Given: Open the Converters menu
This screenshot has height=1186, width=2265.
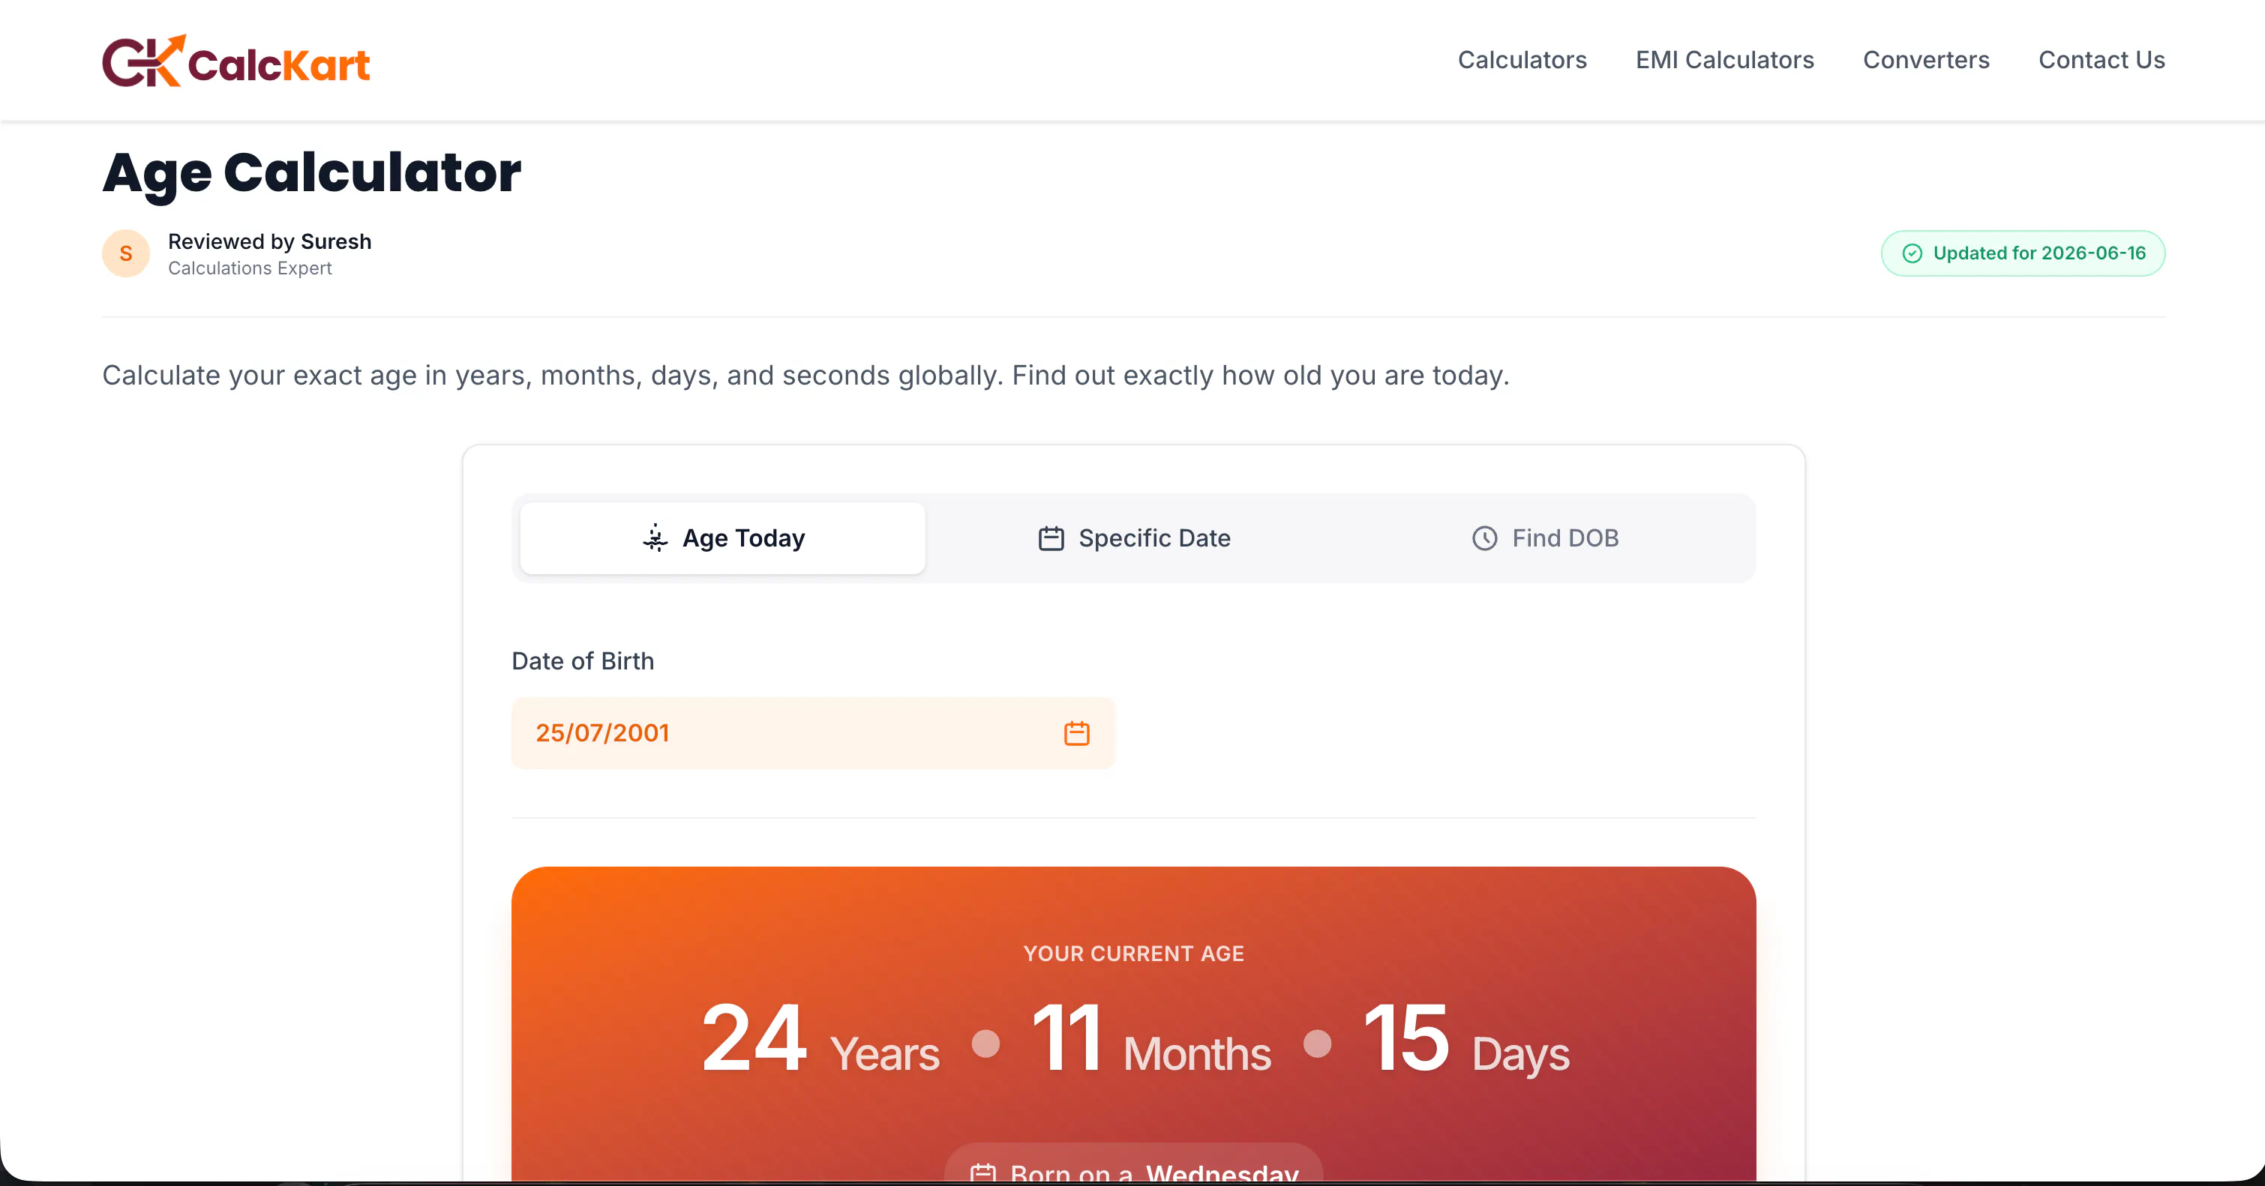Looking at the screenshot, I should point(1925,60).
